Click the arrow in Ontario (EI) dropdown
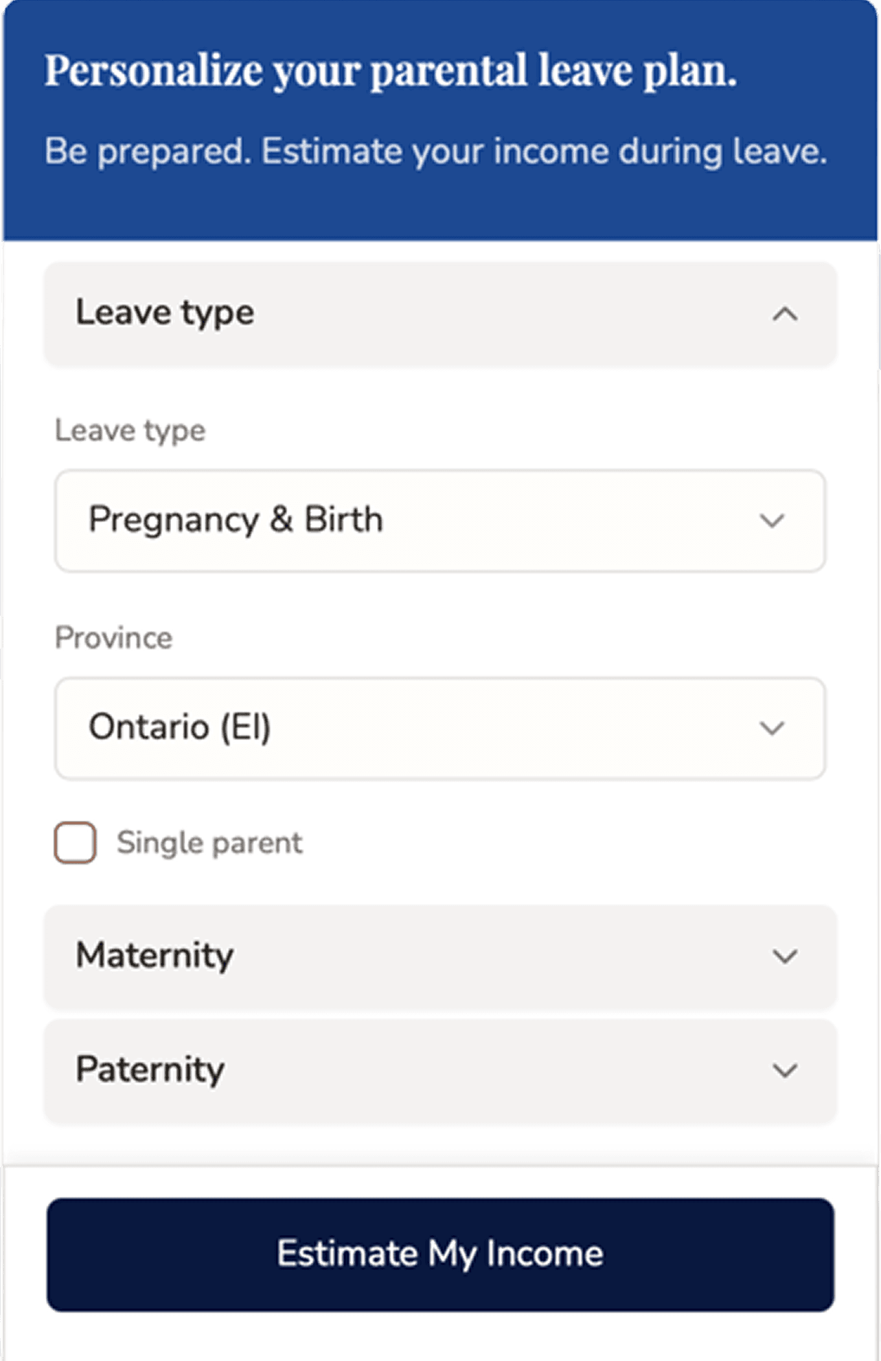The height and width of the screenshot is (1361, 881). [x=772, y=728]
